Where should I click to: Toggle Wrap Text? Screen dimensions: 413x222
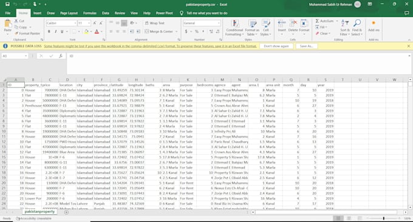[155, 23]
